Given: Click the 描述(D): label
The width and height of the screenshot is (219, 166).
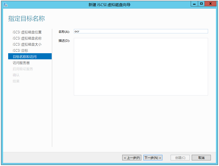Looking at the screenshot, I should point(64,41).
